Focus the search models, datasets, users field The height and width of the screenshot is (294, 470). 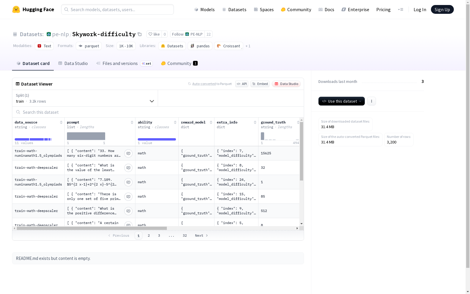(x=117, y=9)
